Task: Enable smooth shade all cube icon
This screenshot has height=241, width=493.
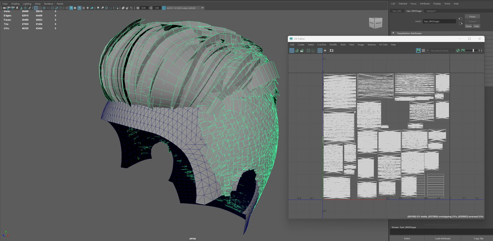Action: pyautogui.click(x=71, y=8)
